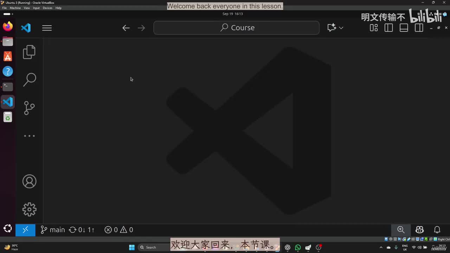The height and width of the screenshot is (253, 450).
Task: Select Visual Studio Code in the Ubuntu dock
Action: click(x=8, y=102)
